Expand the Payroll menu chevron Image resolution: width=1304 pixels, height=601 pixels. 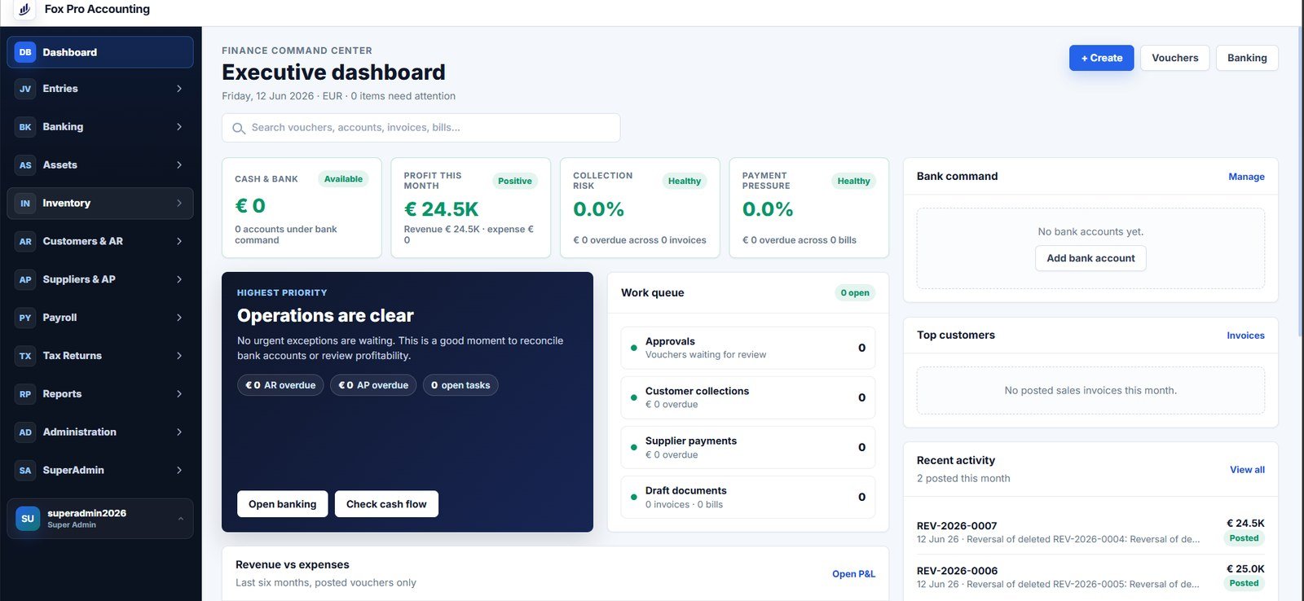coord(179,318)
